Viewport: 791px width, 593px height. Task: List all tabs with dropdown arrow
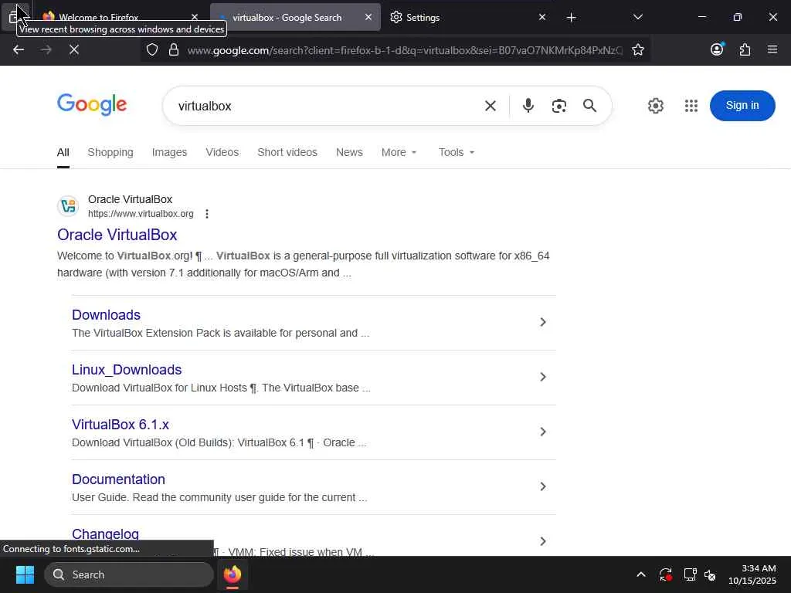click(x=637, y=17)
